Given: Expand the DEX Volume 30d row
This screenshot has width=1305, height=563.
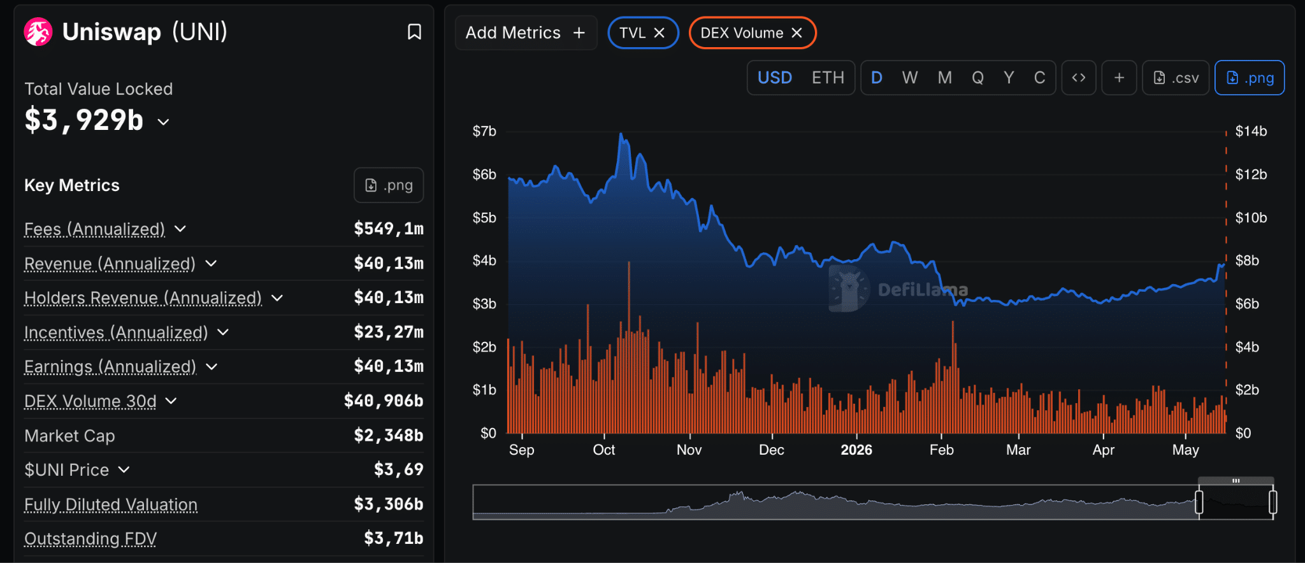Looking at the screenshot, I should coord(171,401).
